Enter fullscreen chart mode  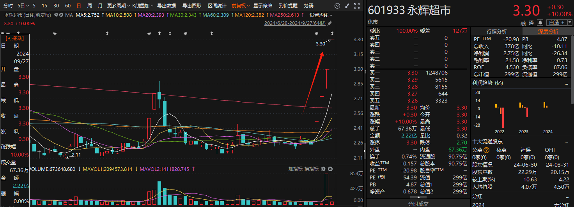point(357,6)
